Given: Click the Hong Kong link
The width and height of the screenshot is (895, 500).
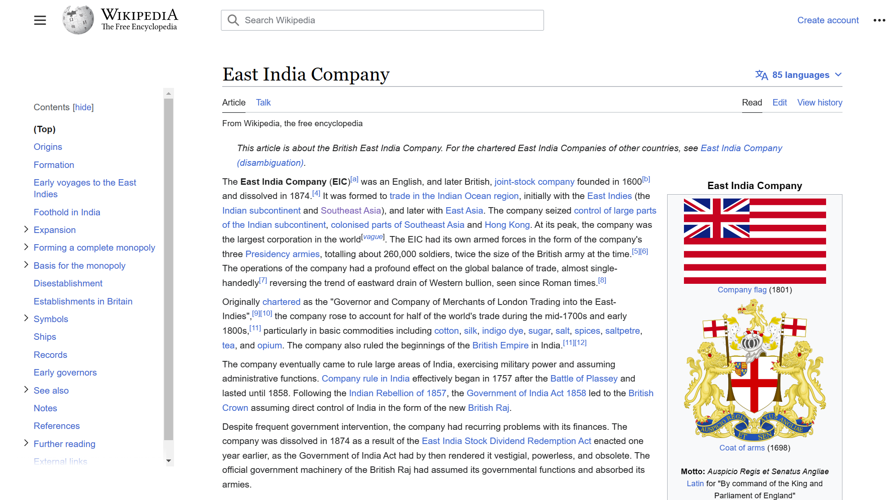Looking at the screenshot, I should click(507, 225).
